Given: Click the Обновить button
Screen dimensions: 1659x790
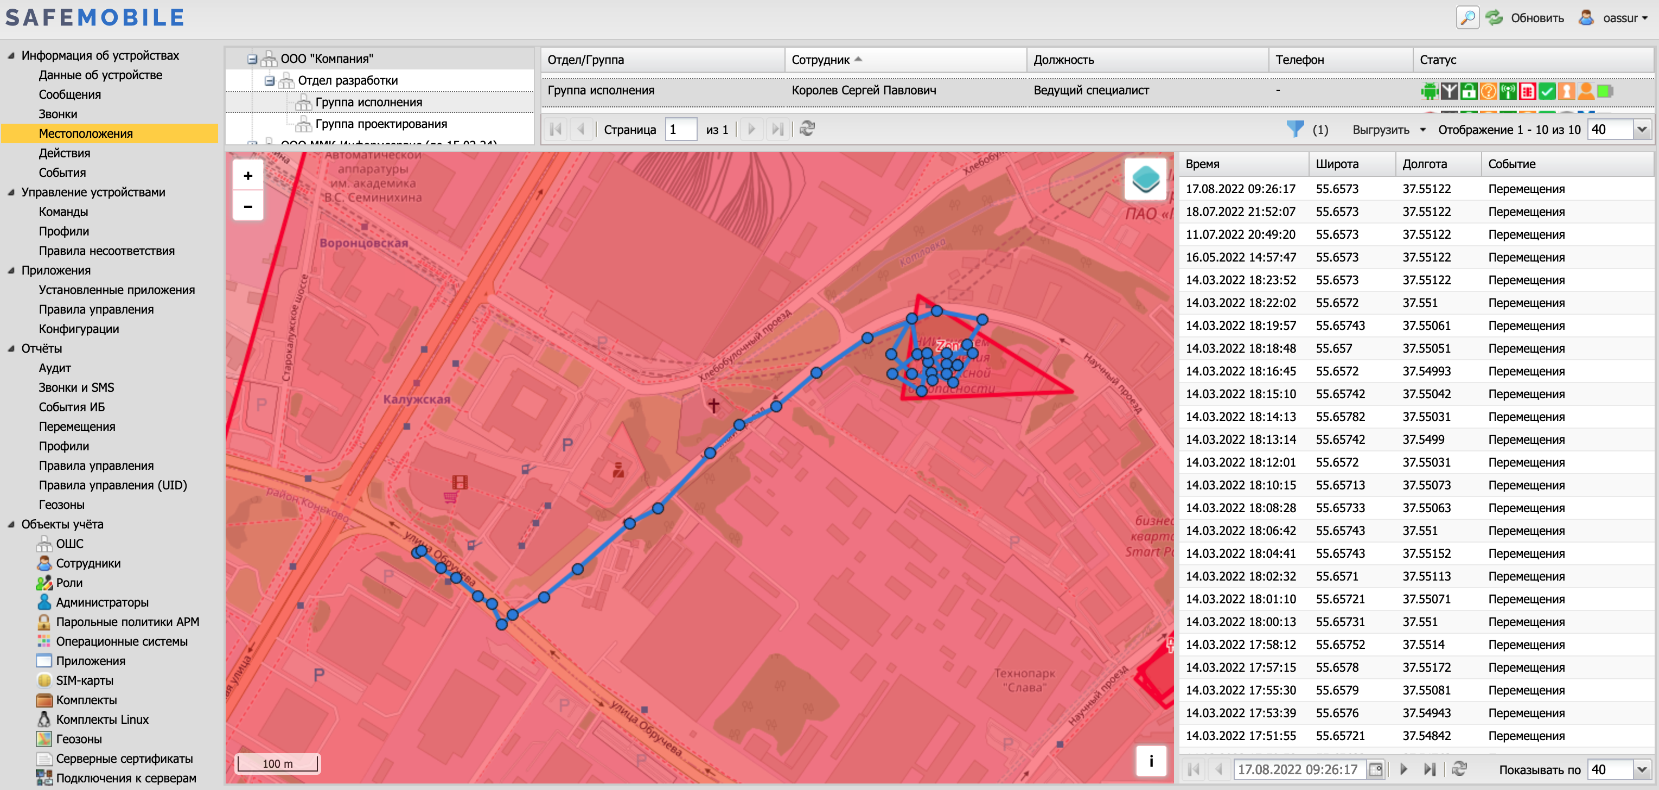Looking at the screenshot, I should pyautogui.click(x=1524, y=18).
